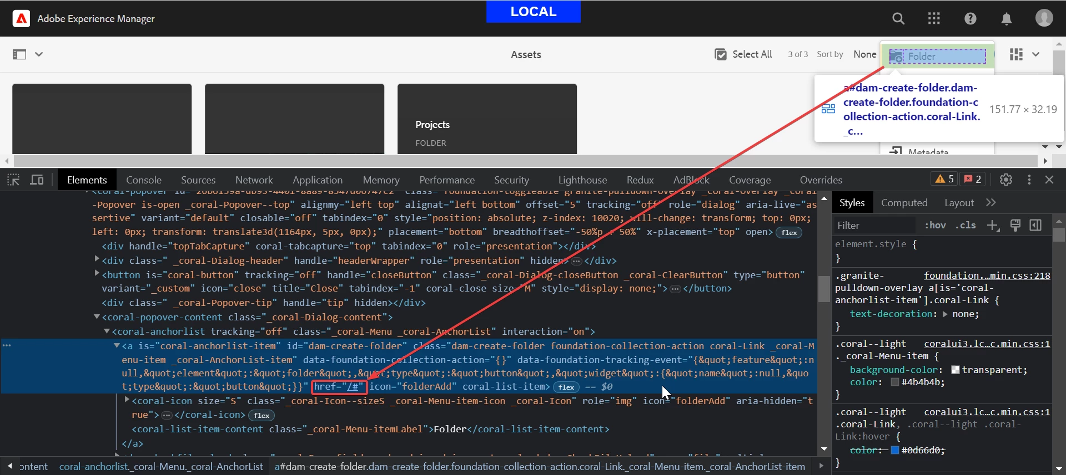Expand the rail selector chevron
This screenshot has width=1066, height=475.
[39, 54]
